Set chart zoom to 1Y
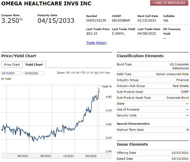 pyautogui.click(x=88, y=73)
